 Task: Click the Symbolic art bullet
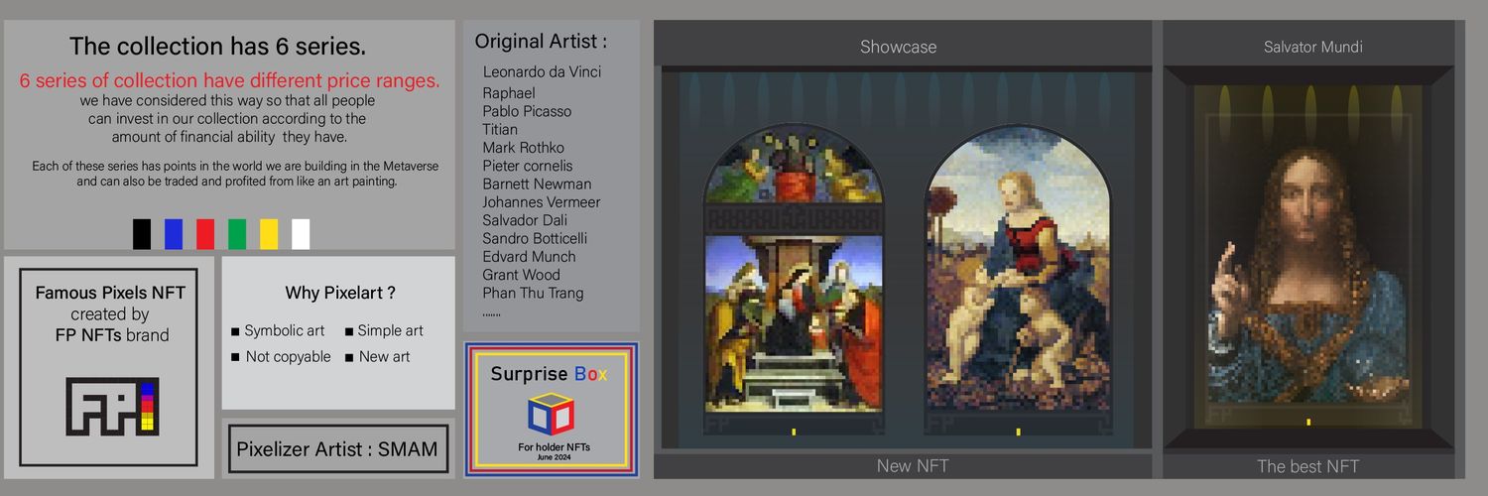[278, 331]
